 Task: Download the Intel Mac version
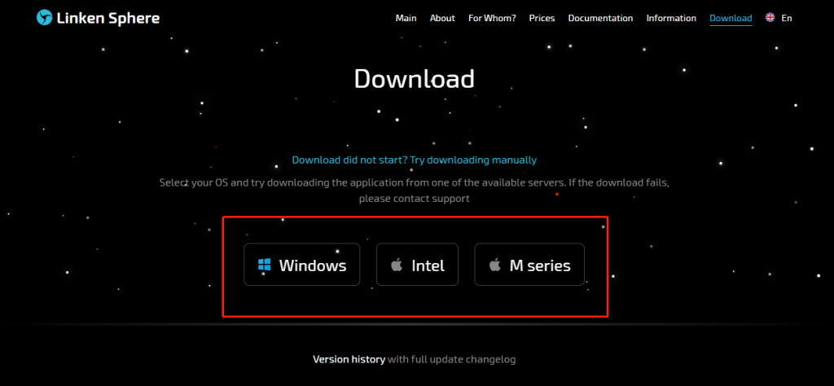(x=416, y=265)
